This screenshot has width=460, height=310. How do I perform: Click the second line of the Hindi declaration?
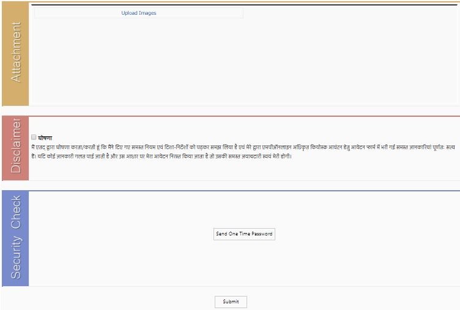[161, 157]
